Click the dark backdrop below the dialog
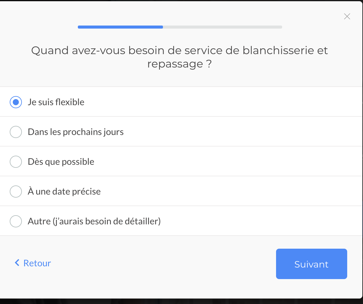This screenshot has height=304, width=363. coord(181,302)
